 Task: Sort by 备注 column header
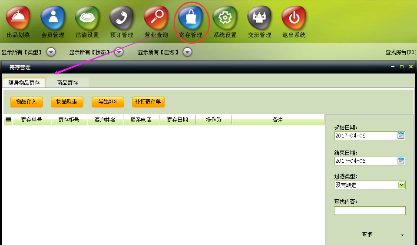pyautogui.click(x=278, y=120)
